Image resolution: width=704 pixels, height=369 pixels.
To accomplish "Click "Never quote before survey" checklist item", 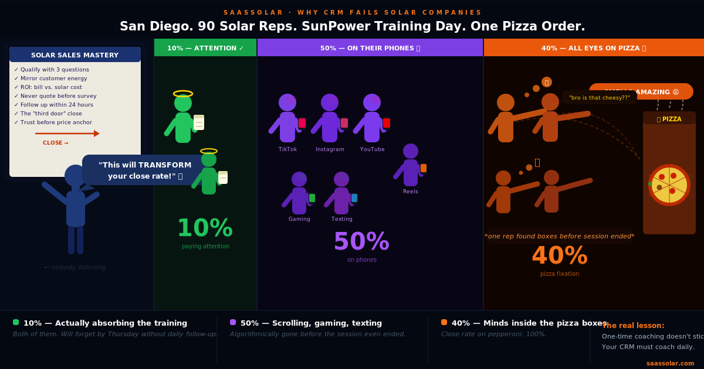I will click(x=55, y=96).
